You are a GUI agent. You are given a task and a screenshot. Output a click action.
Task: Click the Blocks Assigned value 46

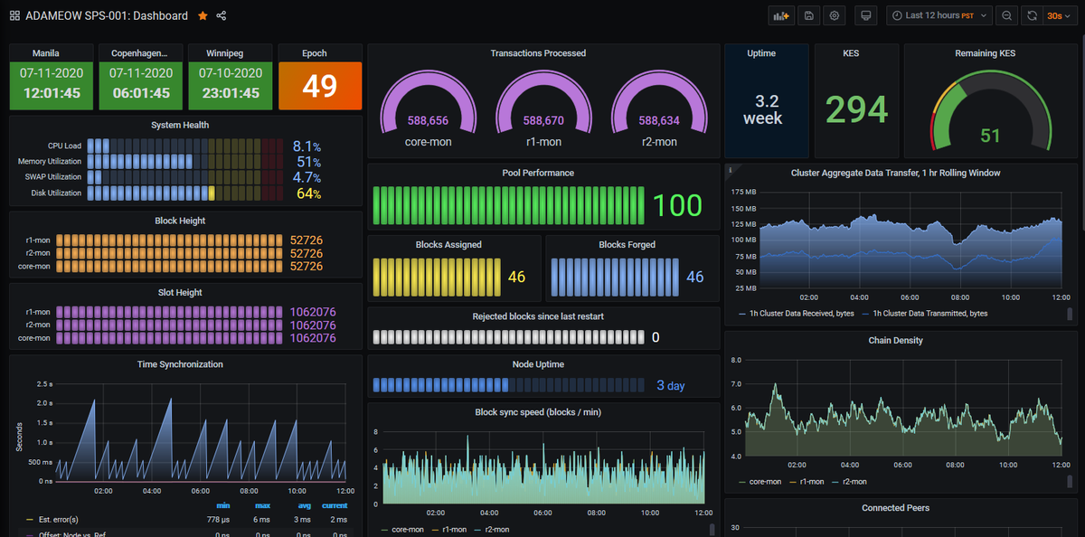[x=517, y=278]
